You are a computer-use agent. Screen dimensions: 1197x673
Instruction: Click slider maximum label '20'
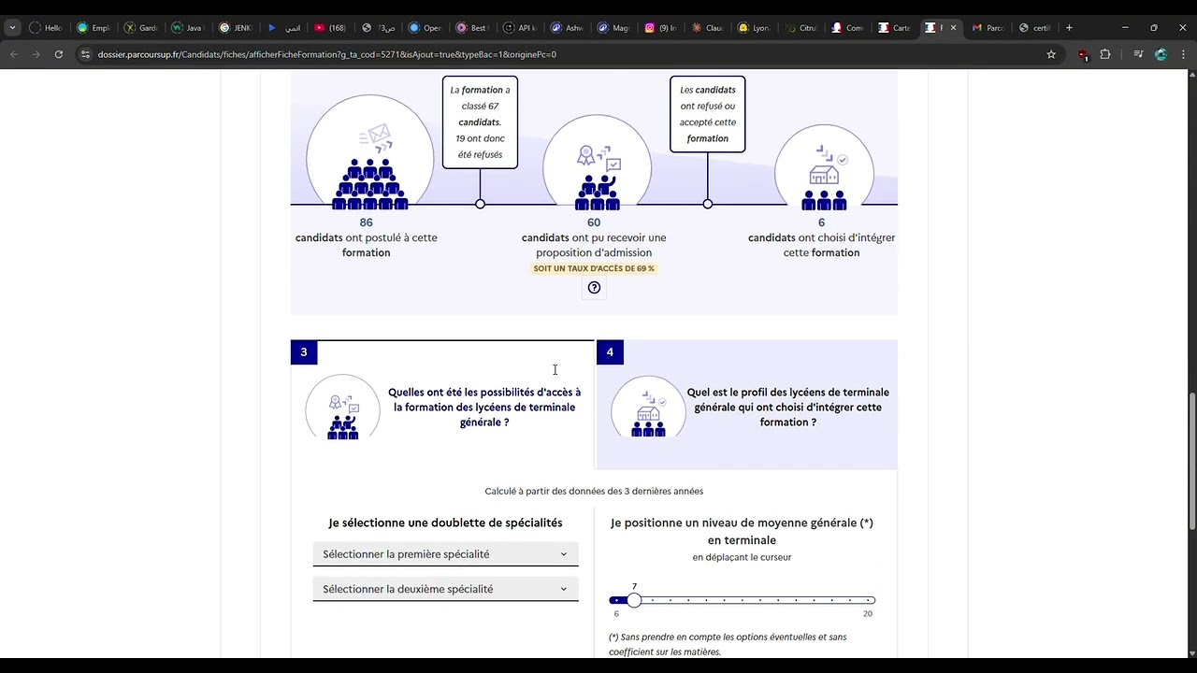[x=868, y=614]
